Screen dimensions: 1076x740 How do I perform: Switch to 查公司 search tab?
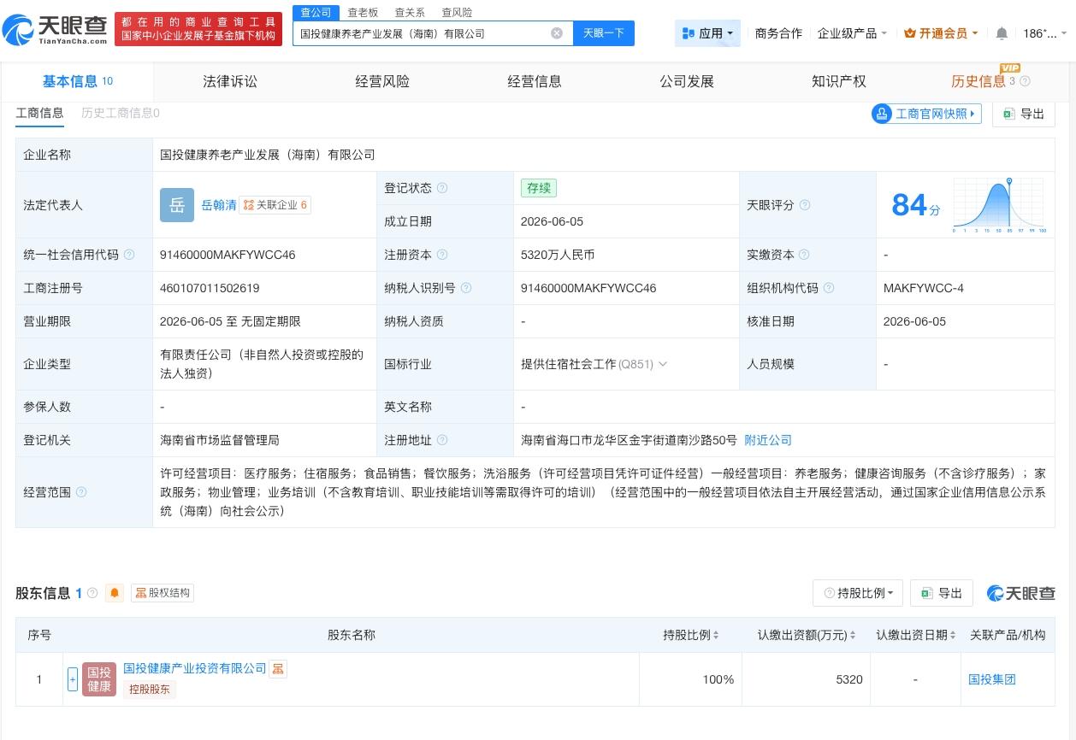[316, 12]
